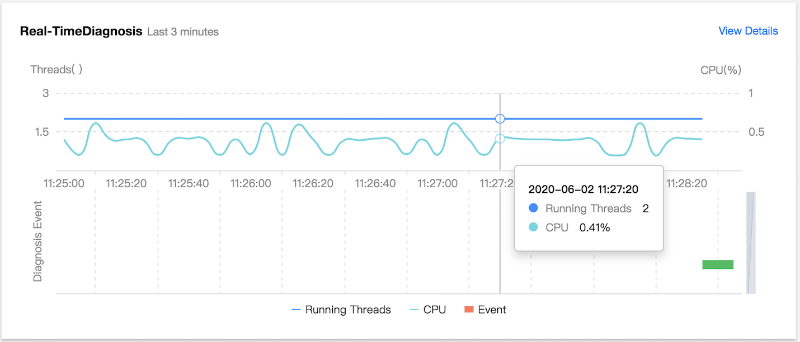Click the green diagnosis event bar
The height and width of the screenshot is (342, 800).
click(718, 264)
